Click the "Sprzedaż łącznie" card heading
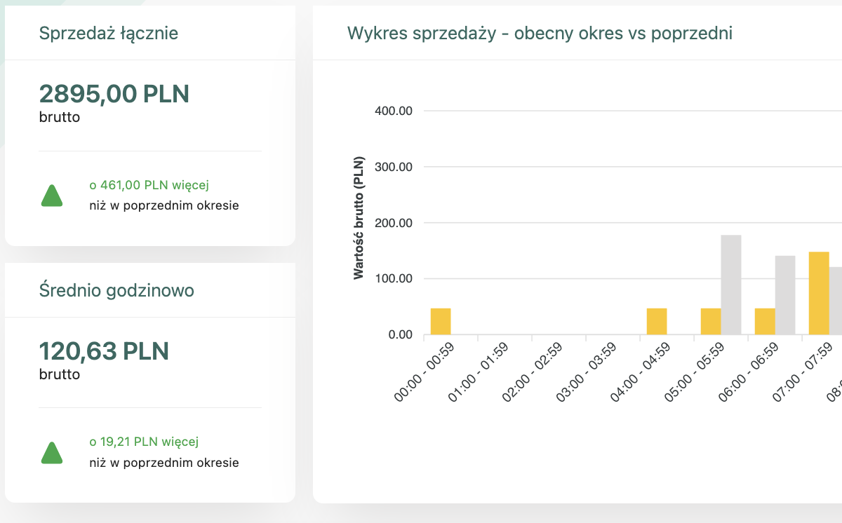842x523 pixels. pos(109,33)
